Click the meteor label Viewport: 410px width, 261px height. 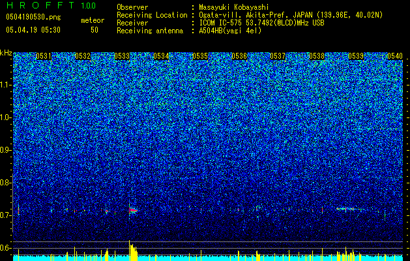tap(93, 20)
